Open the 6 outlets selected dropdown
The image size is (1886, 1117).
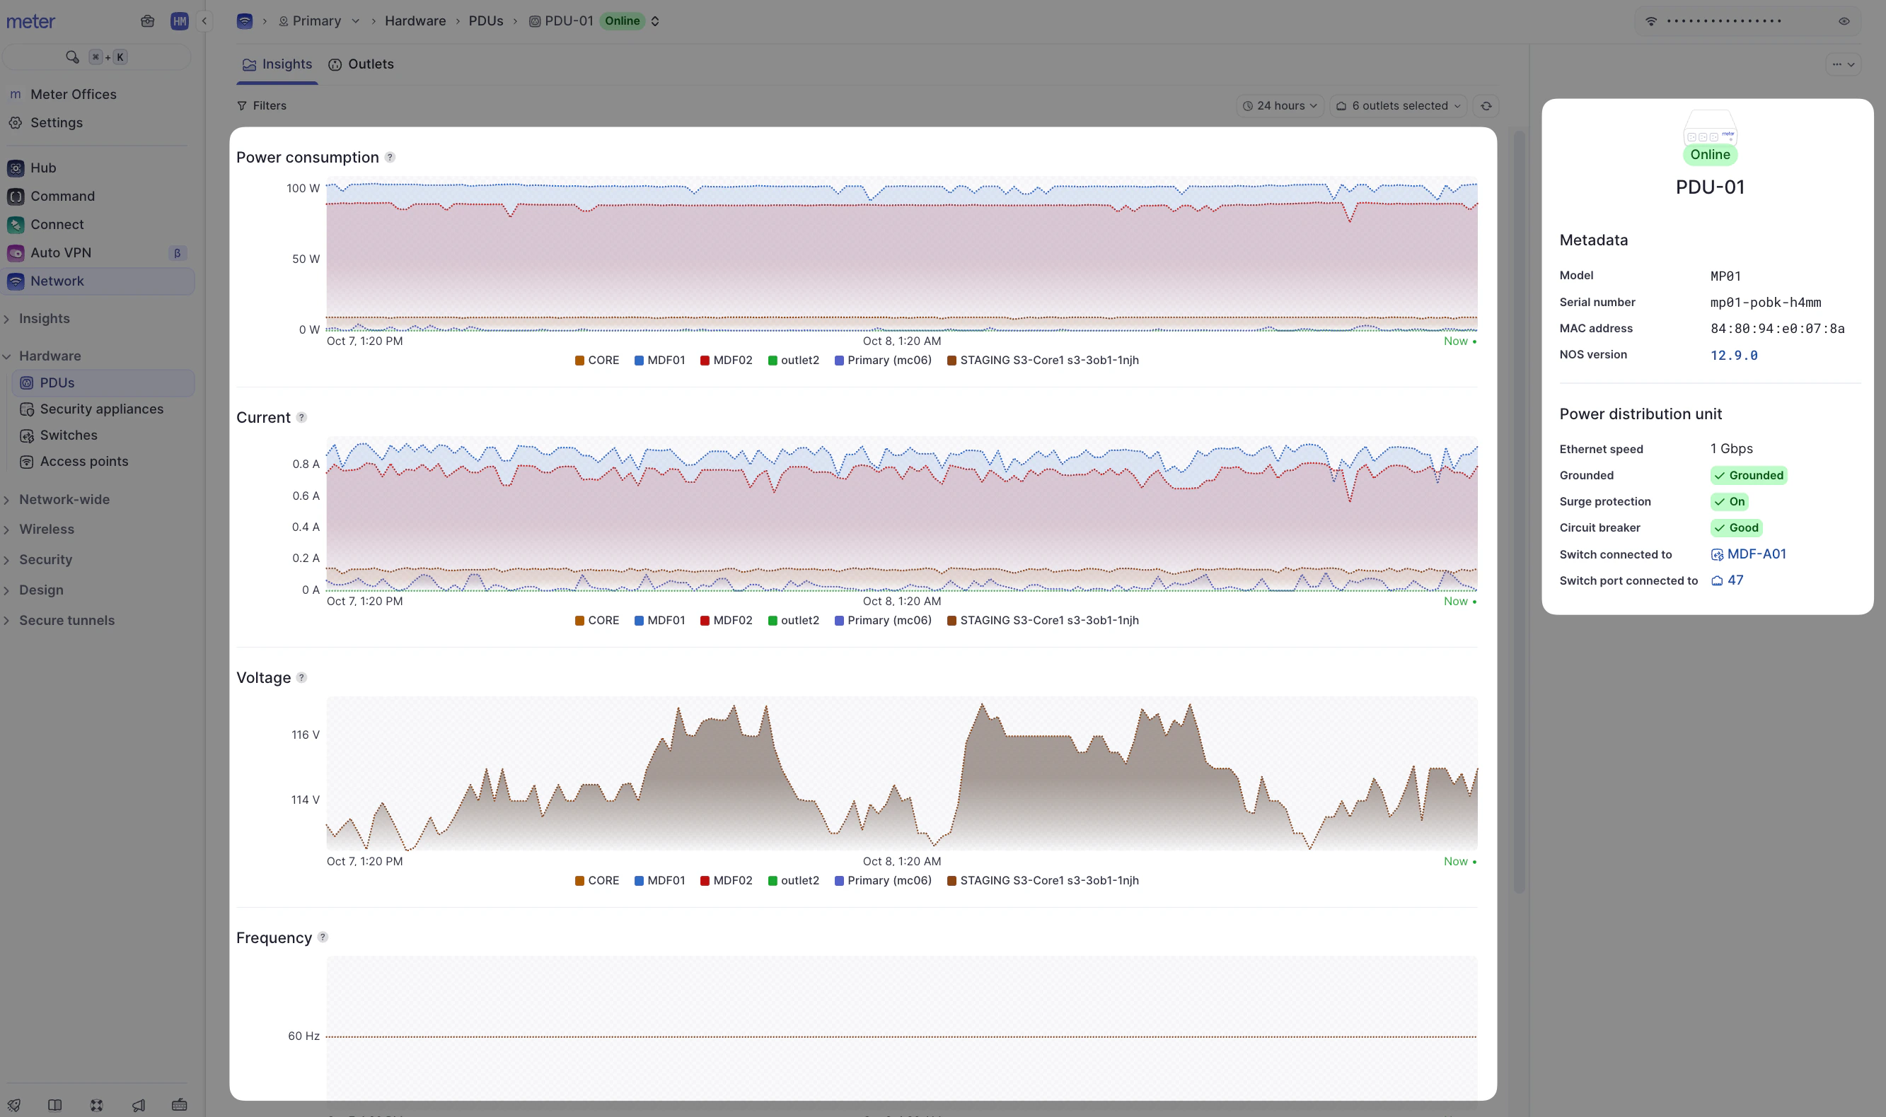point(1397,105)
